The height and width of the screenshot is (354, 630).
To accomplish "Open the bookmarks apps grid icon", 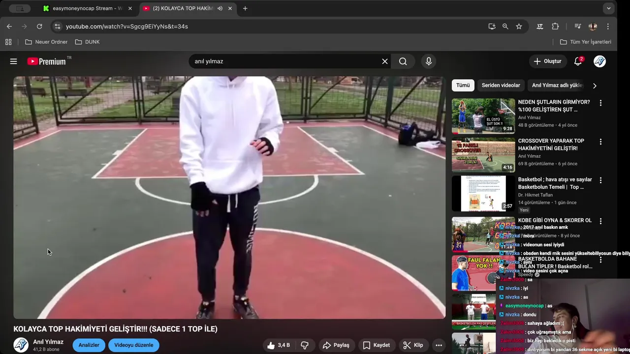I will pyautogui.click(x=8, y=42).
